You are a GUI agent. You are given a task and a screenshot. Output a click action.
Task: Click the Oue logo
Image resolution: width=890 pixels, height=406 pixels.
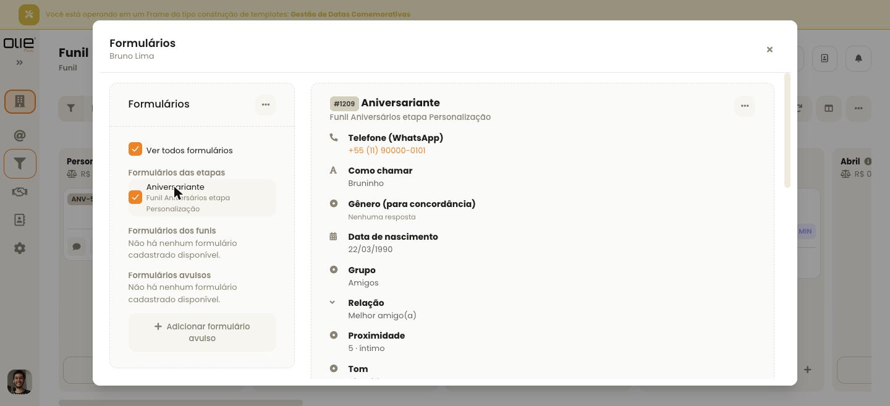[x=19, y=44]
